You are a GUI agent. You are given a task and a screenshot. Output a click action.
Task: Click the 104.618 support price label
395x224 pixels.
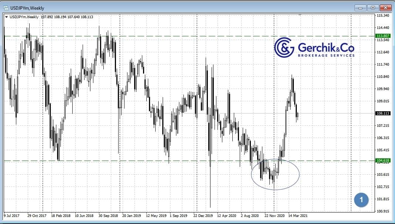coord(383,161)
